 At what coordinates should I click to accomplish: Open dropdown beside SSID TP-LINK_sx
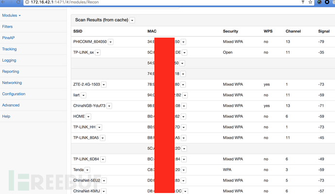[x=98, y=52]
